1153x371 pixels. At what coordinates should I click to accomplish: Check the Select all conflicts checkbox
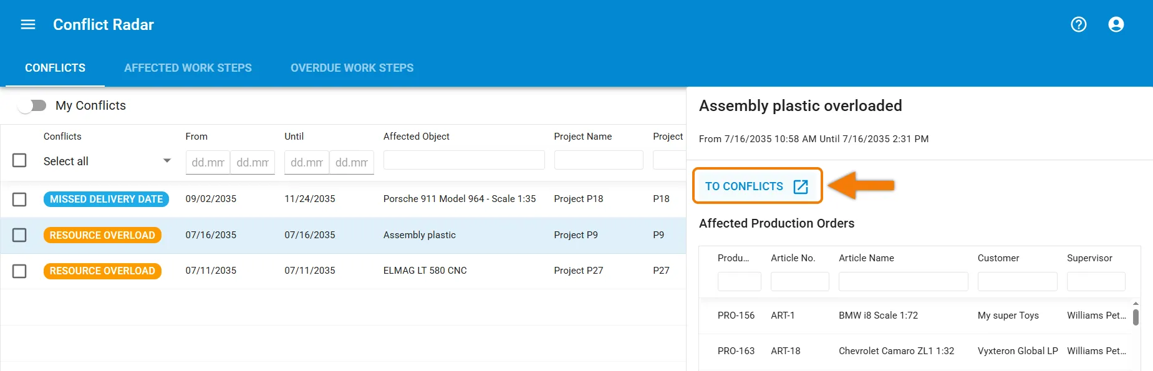[19, 160]
